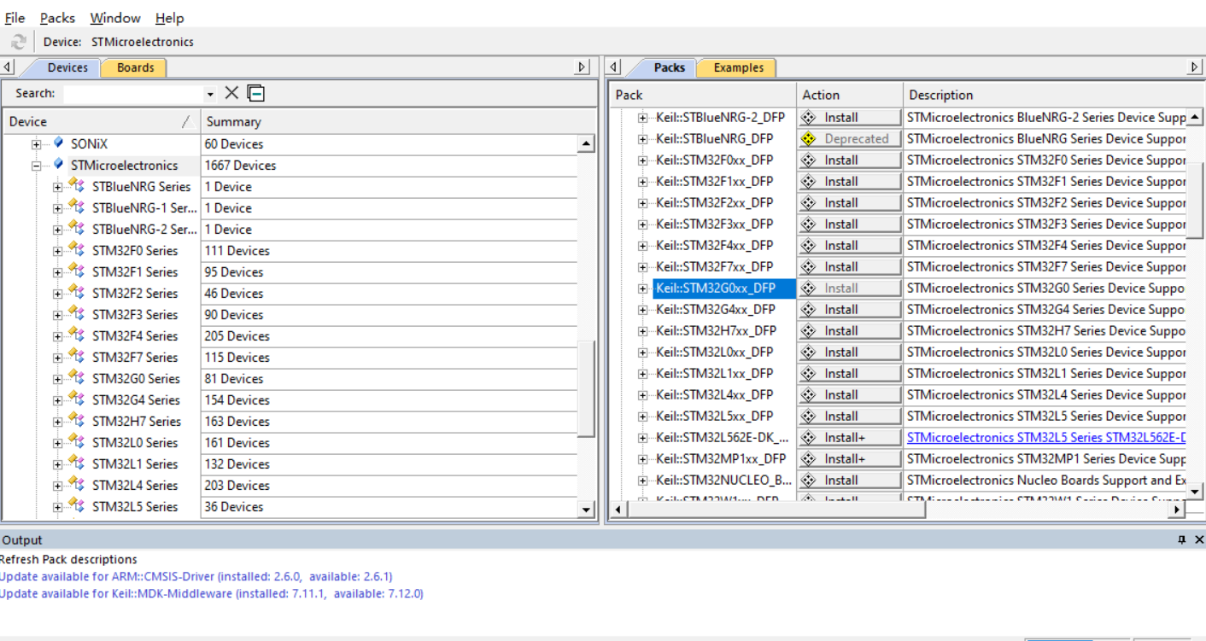This screenshot has height=641, width=1206.
Task: Click the SONiX vendor diamond icon
Action: click(58, 143)
